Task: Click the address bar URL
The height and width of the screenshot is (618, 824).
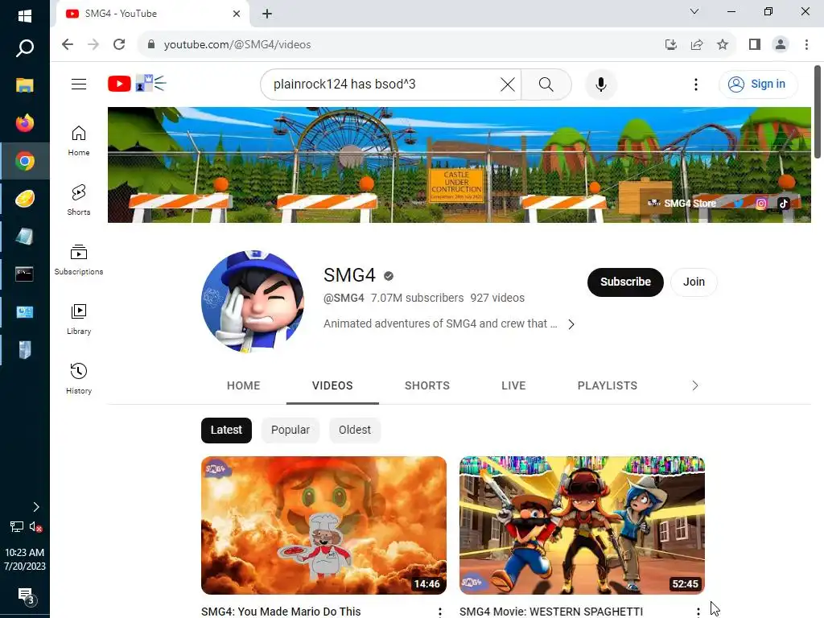Action: (237, 45)
